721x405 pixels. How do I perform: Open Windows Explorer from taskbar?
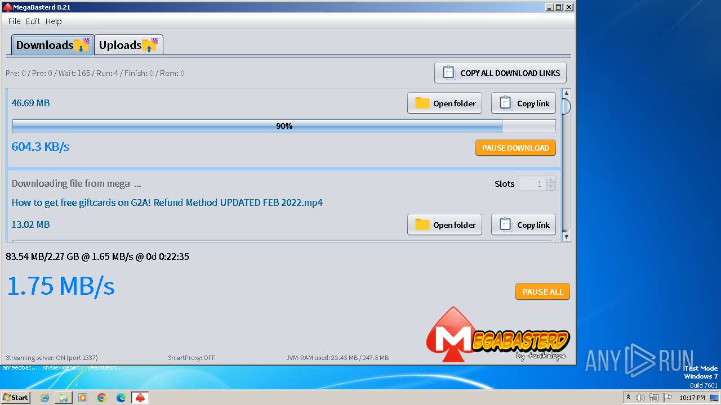click(x=64, y=398)
